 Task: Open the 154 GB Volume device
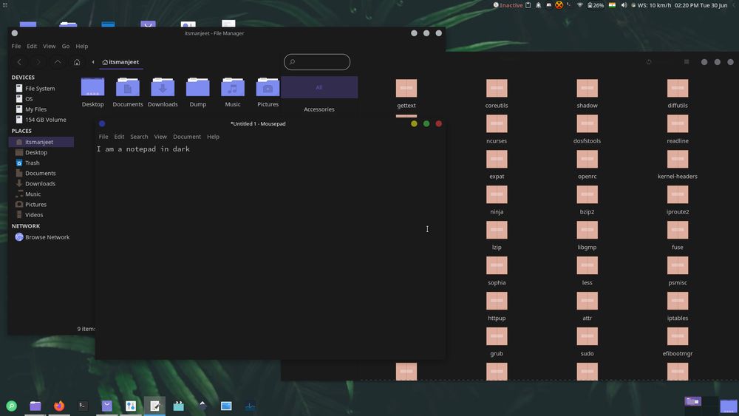[45, 120]
